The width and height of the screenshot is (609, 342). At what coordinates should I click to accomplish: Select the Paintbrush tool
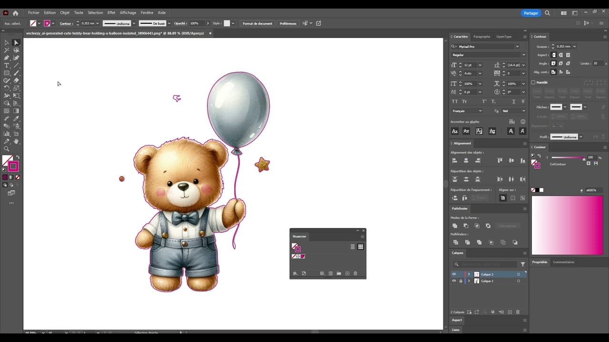[16, 73]
